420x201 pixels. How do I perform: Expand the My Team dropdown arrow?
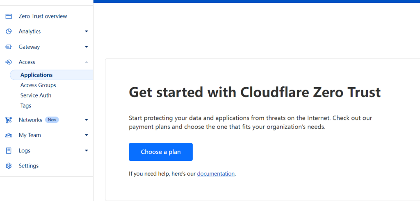coord(86,135)
